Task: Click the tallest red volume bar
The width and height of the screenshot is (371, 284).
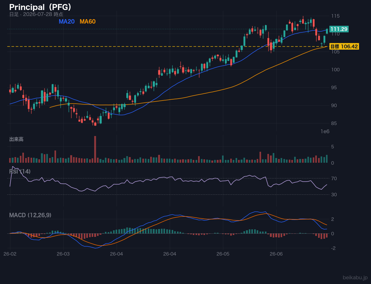Action: [95, 149]
